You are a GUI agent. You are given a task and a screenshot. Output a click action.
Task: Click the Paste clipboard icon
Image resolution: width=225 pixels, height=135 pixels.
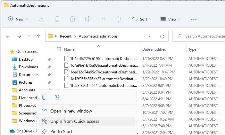click(72, 19)
